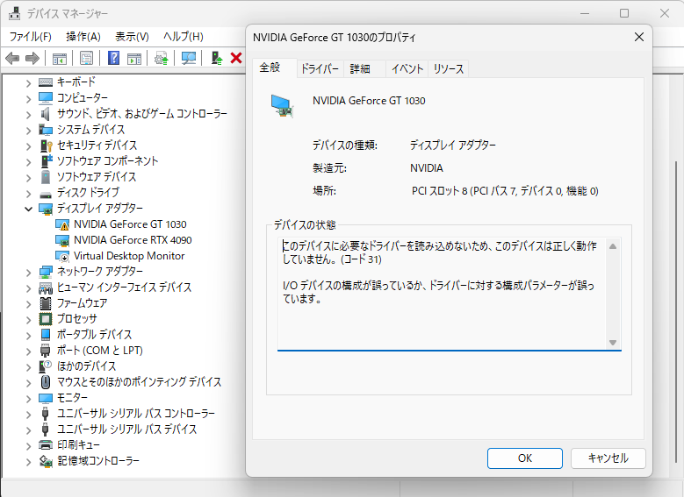684x497 pixels.
Task: Collapse the ディスプレイ アダプター node
Action: tap(28, 209)
